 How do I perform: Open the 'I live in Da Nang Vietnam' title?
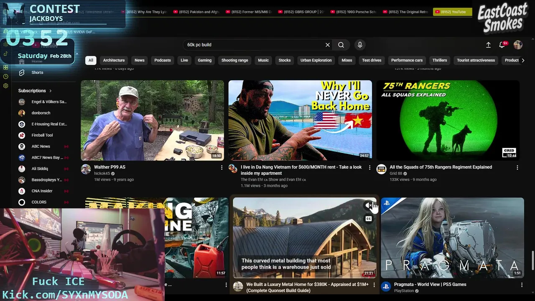(301, 170)
